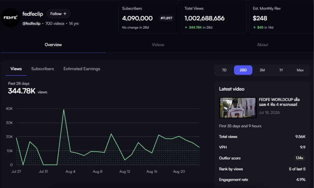Viewport: 314px width, 188px height.
Task: Click the 700 videos label
Action: (x=55, y=24)
